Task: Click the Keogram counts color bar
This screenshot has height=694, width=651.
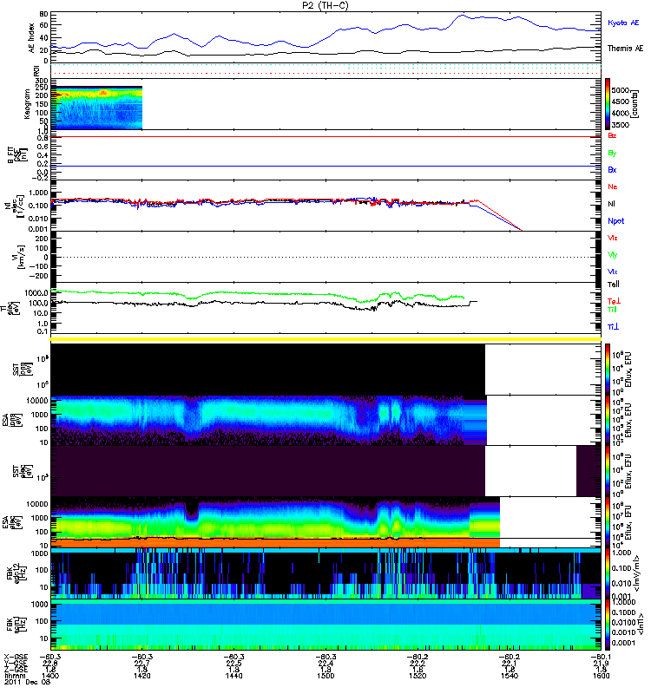Action: pyautogui.click(x=608, y=104)
